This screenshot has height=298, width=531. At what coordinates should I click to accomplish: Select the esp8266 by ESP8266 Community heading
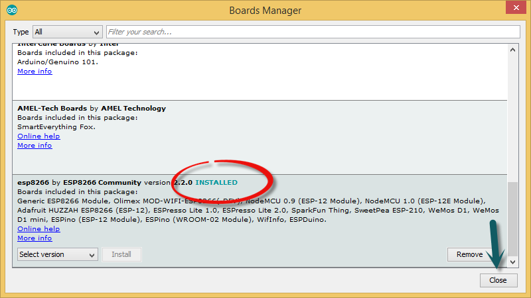(x=79, y=183)
